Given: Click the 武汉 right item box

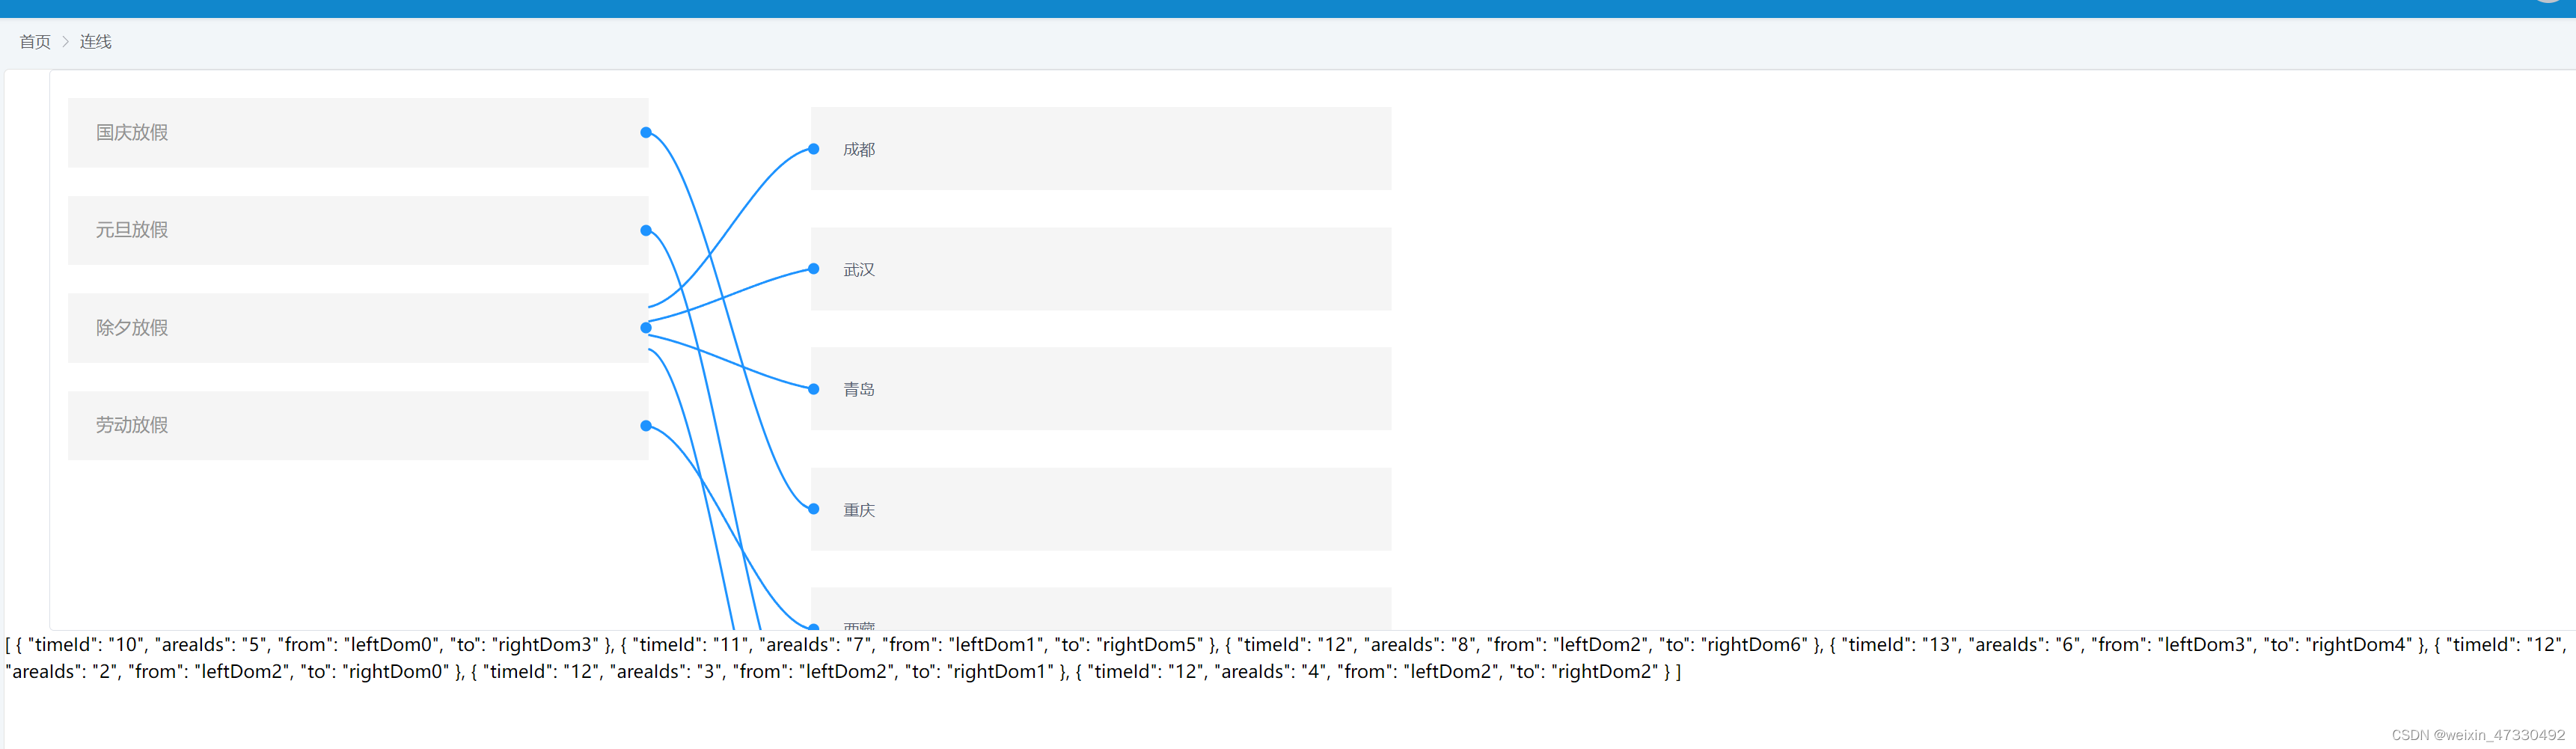Looking at the screenshot, I should [1101, 269].
